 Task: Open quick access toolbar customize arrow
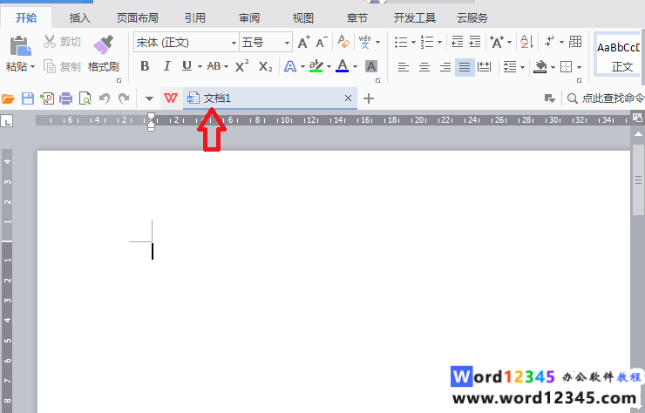[149, 98]
